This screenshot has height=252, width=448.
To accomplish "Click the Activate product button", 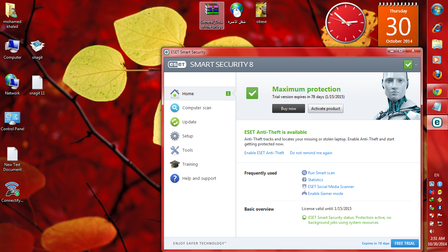I will (x=326, y=109).
